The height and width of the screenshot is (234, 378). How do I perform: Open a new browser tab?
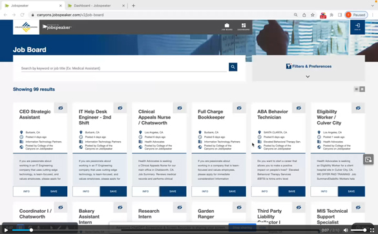point(133,6)
